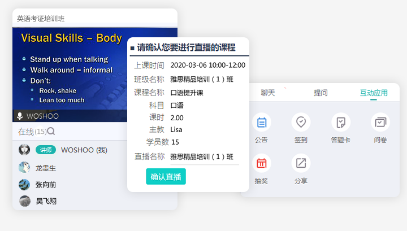
Task: Click the 直播名称 input field
Action: coord(205,157)
